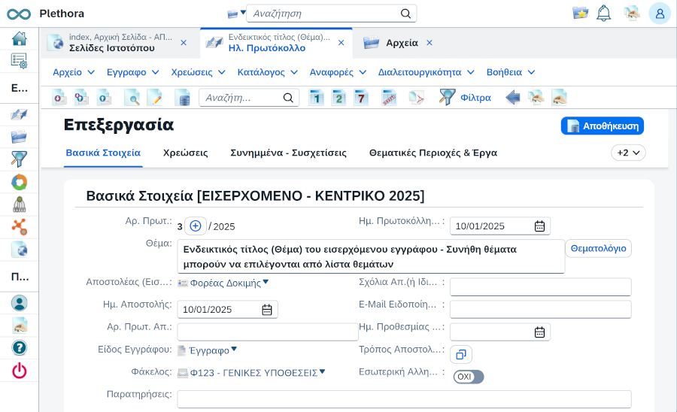Click the toolbar document search magnifier icon
677x412 pixels.
(x=132, y=98)
